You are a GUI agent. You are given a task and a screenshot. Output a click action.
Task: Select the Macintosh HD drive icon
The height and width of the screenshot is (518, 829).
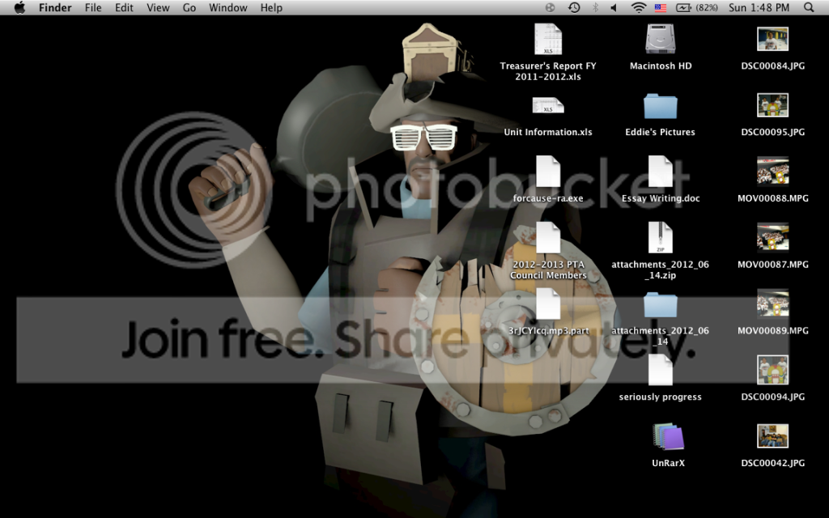(661, 39)
